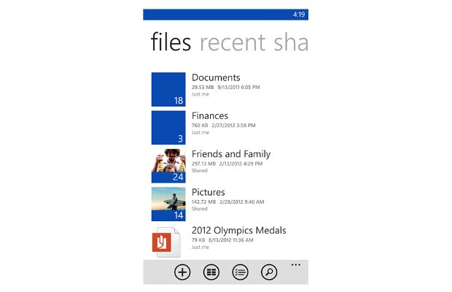The width and height of the screenshot is (452, 292).
Task: Tap the Documents folder name
Action: pos(216,77)
